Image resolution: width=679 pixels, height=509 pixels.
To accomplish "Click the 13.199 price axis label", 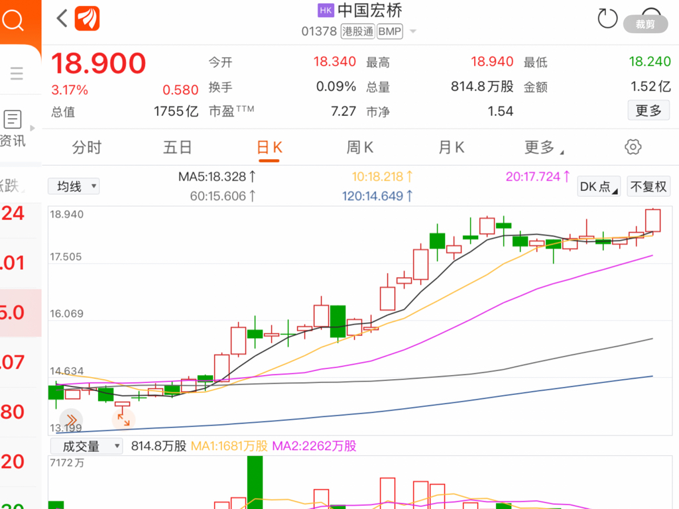I will (66, 428).
